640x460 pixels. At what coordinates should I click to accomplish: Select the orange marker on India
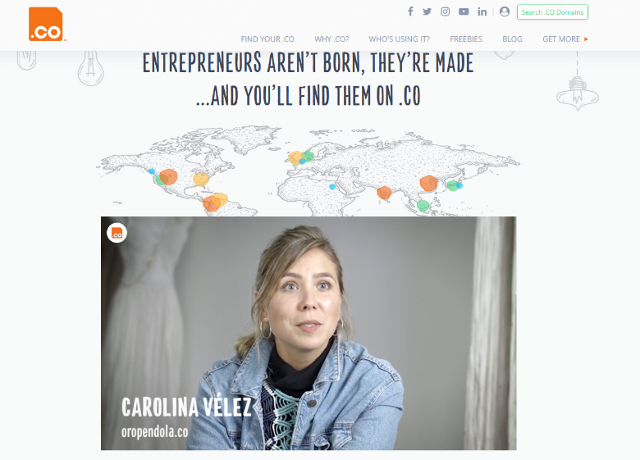click(x=384, y=193)
